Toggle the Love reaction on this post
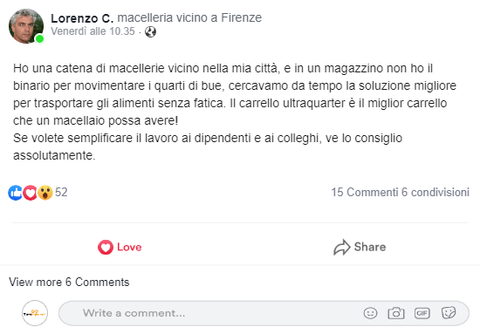The image size is (480, 334). point(120,247)
